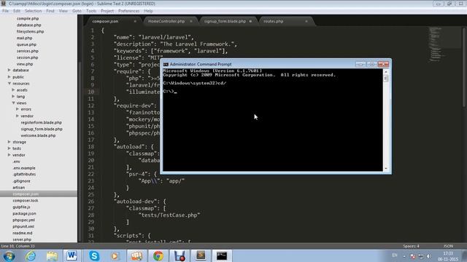Image resolution: width=467 pixels, height=262 pixels.
Task: Click the Command Prompt title bar icon
Action: (x=166, y=64)
